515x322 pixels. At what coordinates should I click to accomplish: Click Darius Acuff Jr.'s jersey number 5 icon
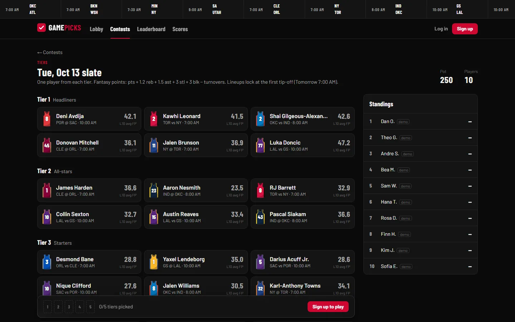[260, 262]
